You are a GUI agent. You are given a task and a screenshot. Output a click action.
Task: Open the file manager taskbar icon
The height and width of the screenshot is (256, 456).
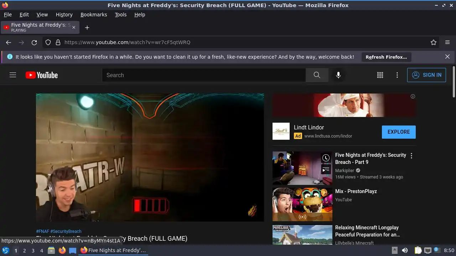click(51, 250)
